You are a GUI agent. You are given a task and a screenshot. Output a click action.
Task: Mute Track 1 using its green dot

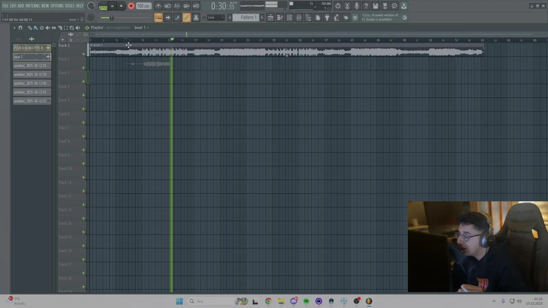coord(83,54)
